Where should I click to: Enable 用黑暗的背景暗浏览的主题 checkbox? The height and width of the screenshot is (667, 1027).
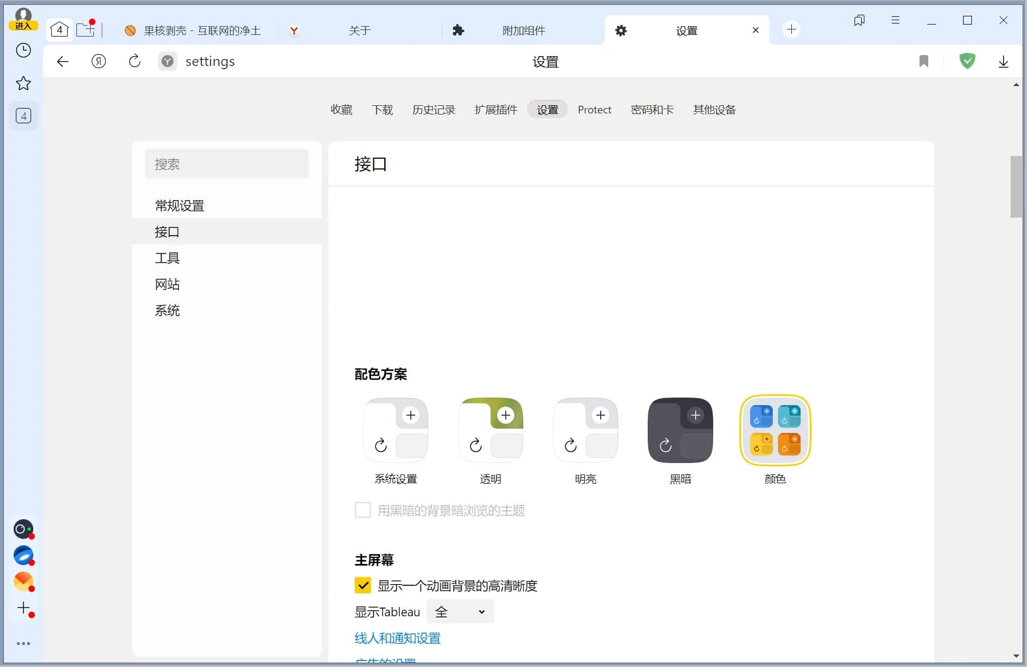click(x=362, y=510)
